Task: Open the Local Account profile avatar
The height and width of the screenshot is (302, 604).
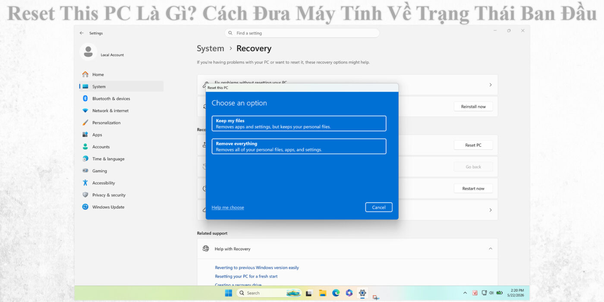Action: pos(88,52)
